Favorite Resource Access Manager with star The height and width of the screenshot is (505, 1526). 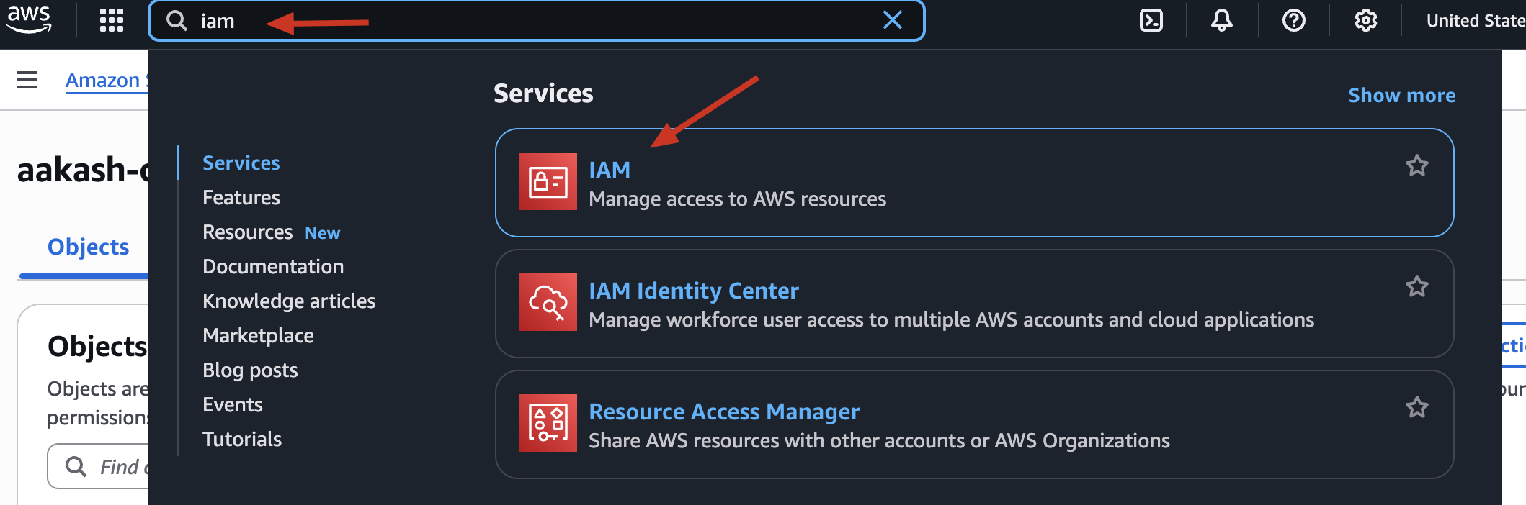1416,408
